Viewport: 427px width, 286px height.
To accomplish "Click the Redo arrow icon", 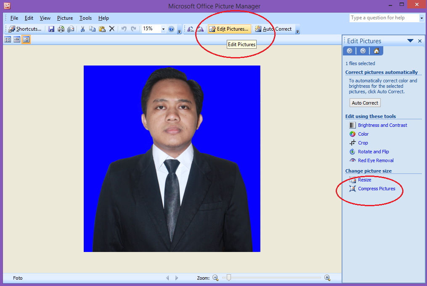I will coord(133,29).
